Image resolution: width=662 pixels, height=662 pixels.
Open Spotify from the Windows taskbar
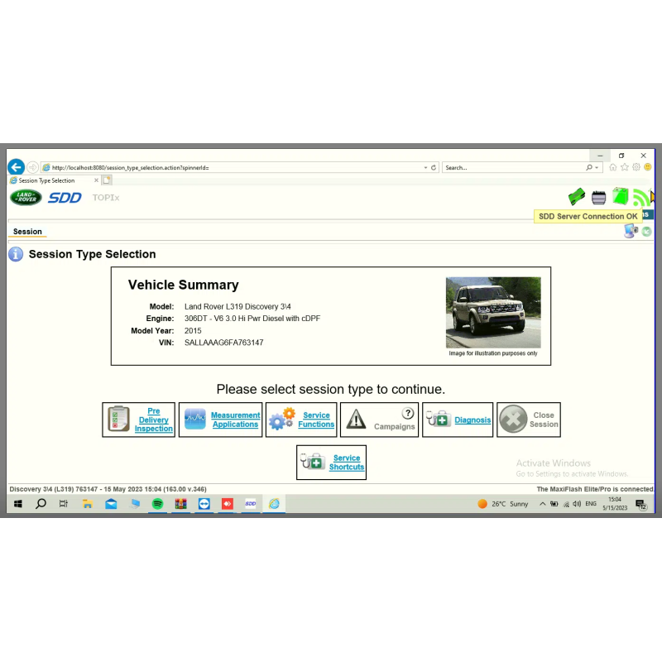(x=157, y=504)
